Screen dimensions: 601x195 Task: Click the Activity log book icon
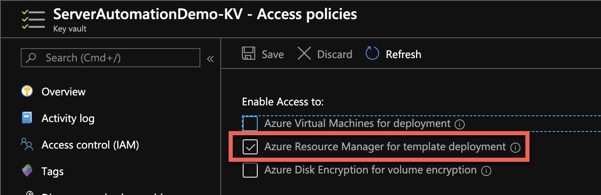pyautogui.click(x=27, y=118)
